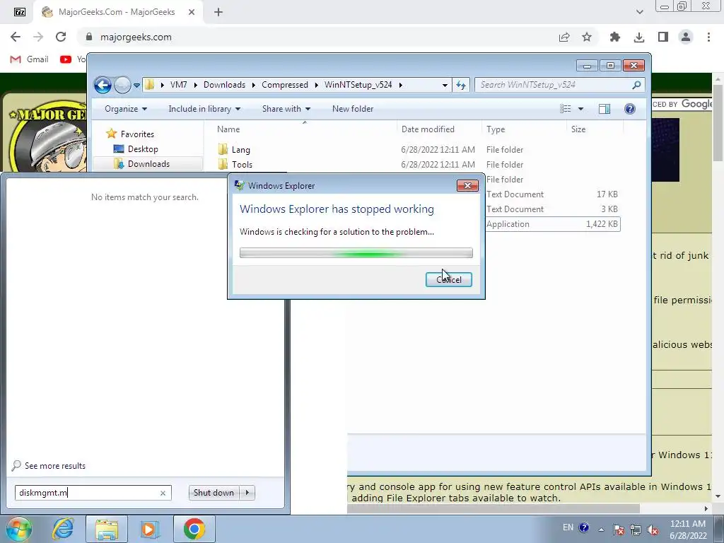Image resolution: width=724 pixels, height=543 pixels.
Task: Click the change view icon
Action: 565,109
